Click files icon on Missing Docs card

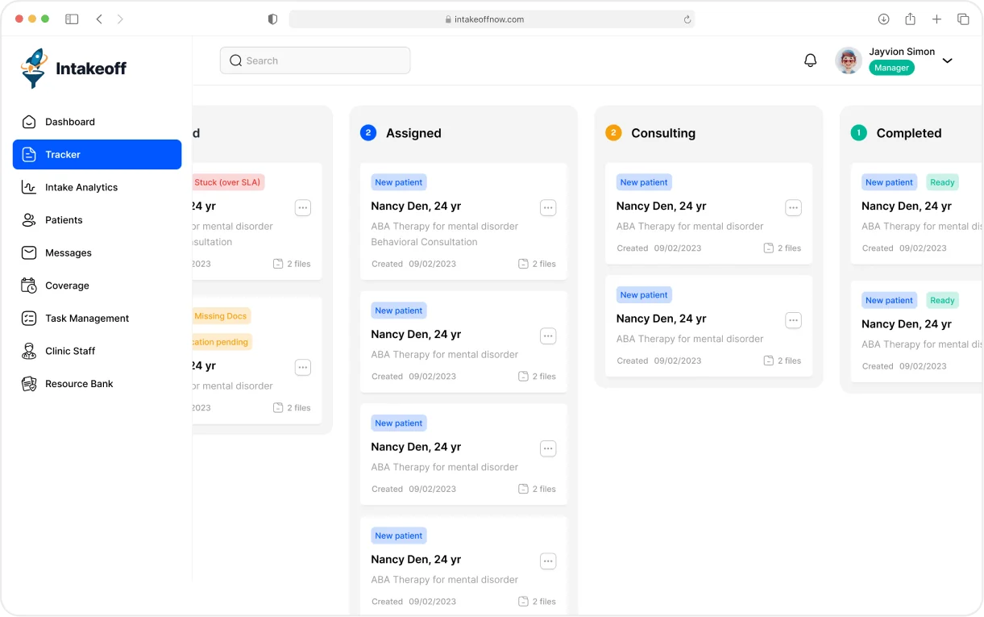tap(278, 408)
